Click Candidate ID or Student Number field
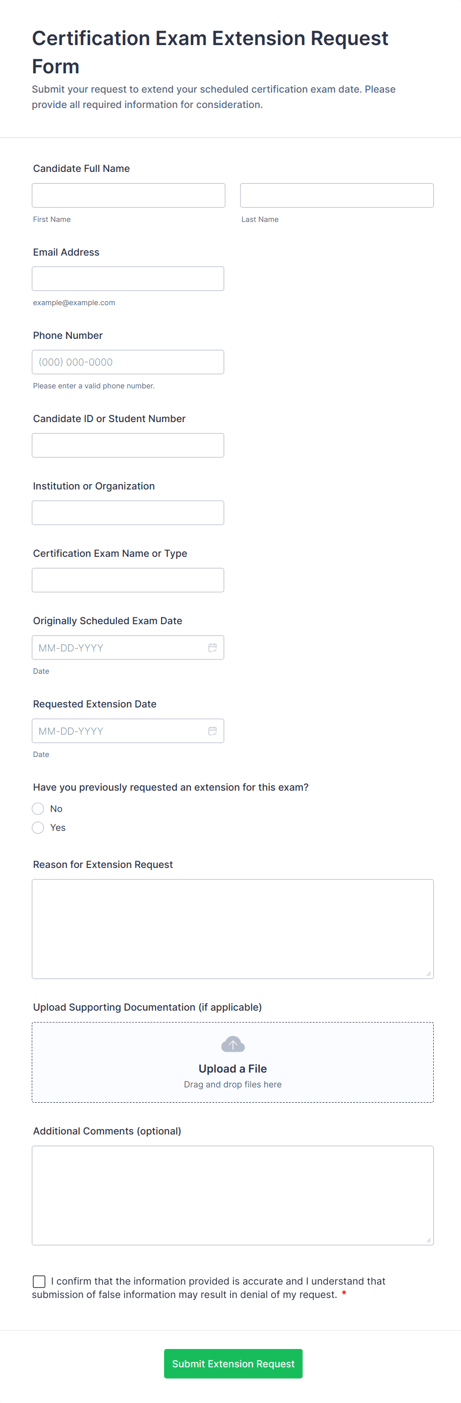 (128, 445)
